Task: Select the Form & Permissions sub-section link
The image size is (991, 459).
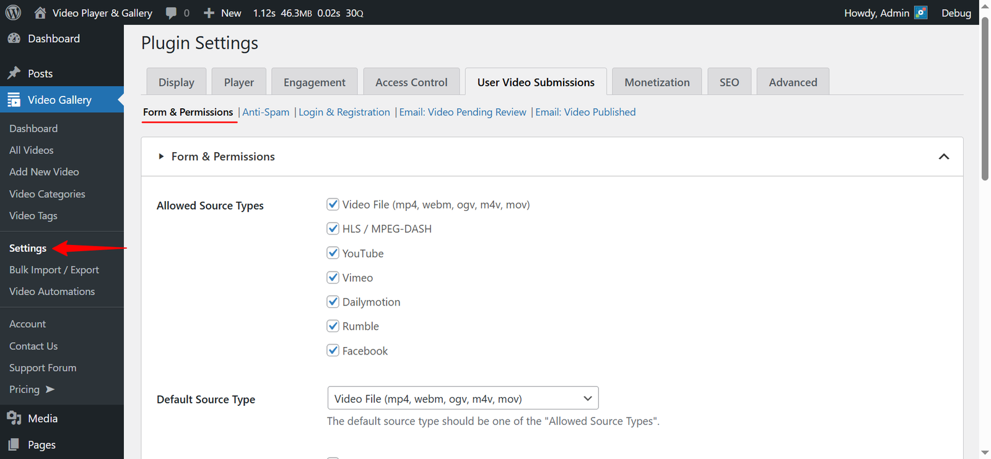Action: click(x=188, y=112)
